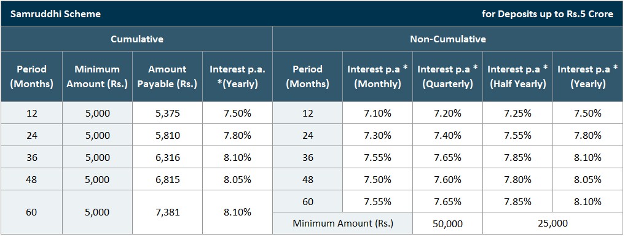The image size is (625, 237).
Task: Select the 5,810 amount payable cell
Action: click(167, 136)
